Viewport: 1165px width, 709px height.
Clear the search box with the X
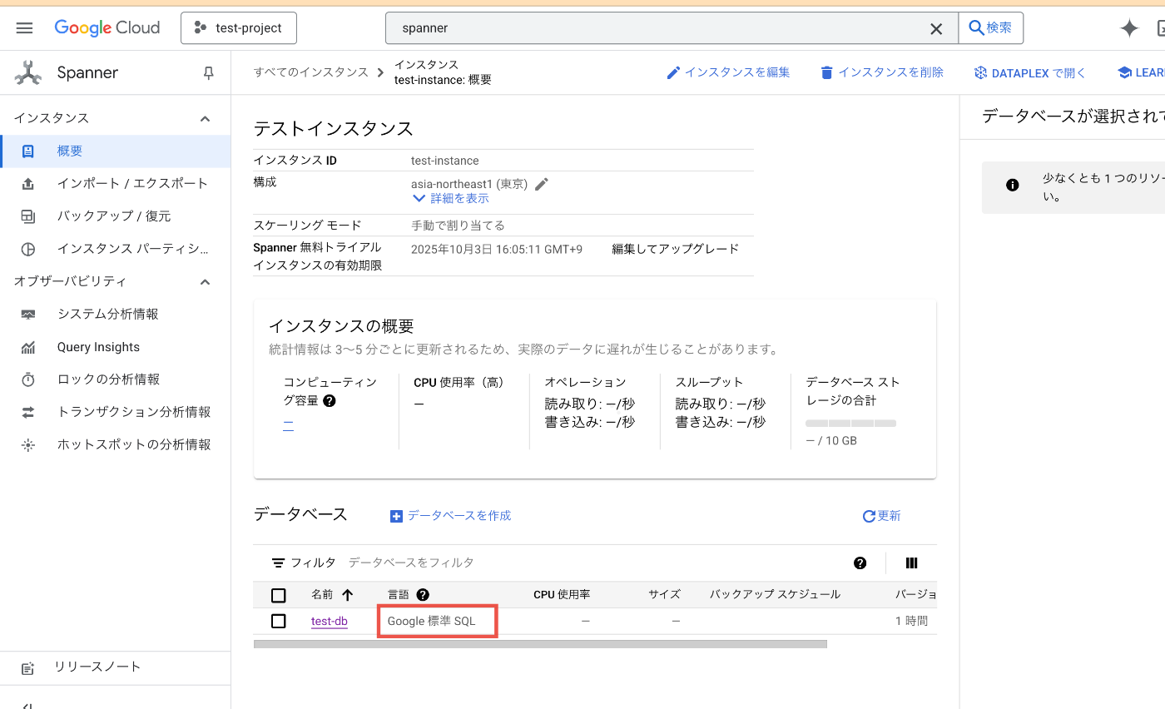pyautogui.click(x=936, y=28)
